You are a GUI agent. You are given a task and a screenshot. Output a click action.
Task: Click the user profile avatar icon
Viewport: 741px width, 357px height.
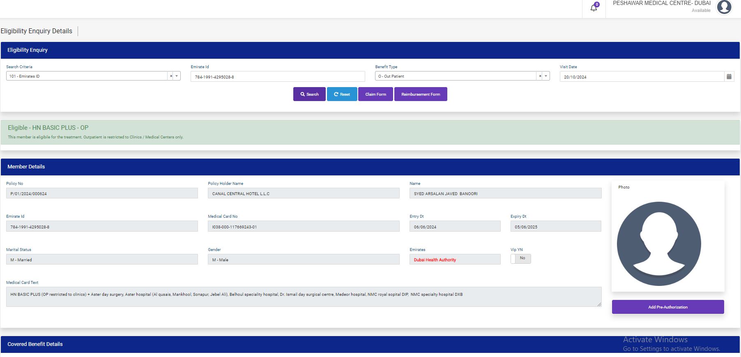(x=724, y=7)
